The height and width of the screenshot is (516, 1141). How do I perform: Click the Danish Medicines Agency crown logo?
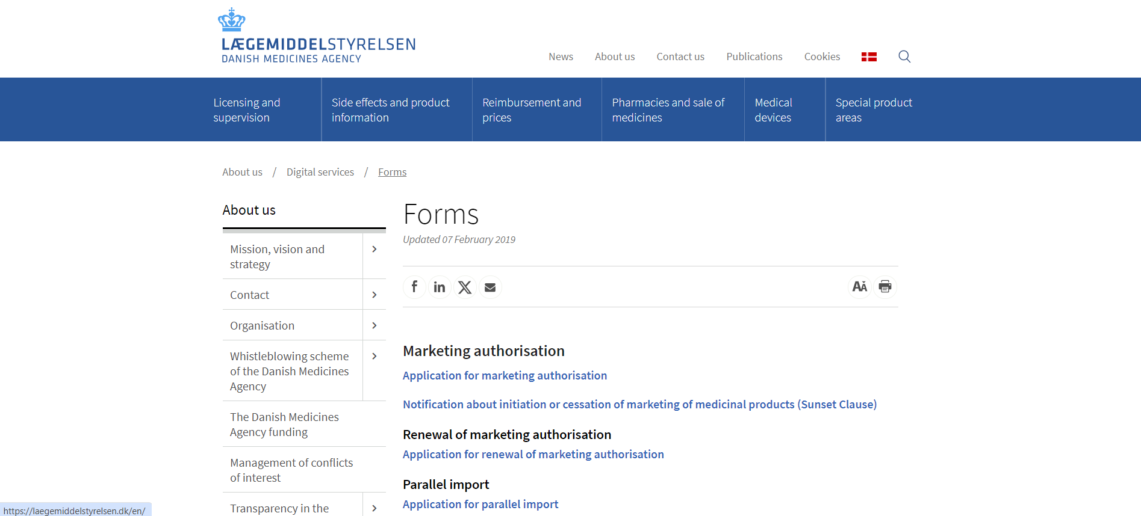pyautogui.click(x=231, y=20)
